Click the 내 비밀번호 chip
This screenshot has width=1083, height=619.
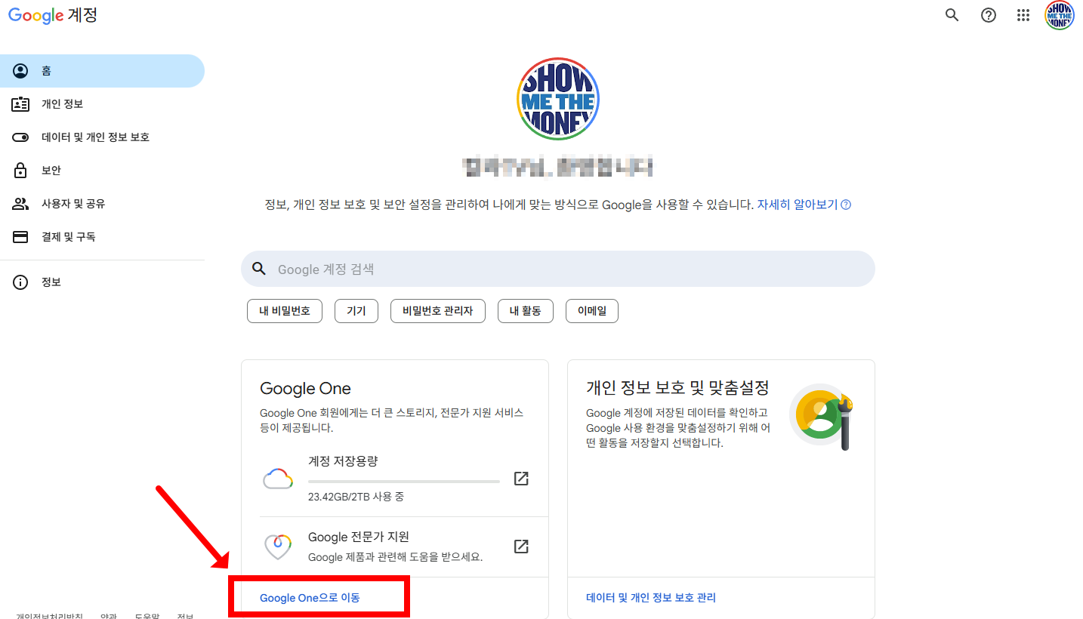(285, 310)
